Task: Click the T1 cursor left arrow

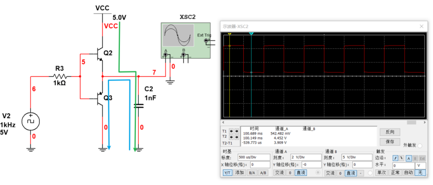Action: (x=232, y=131)
